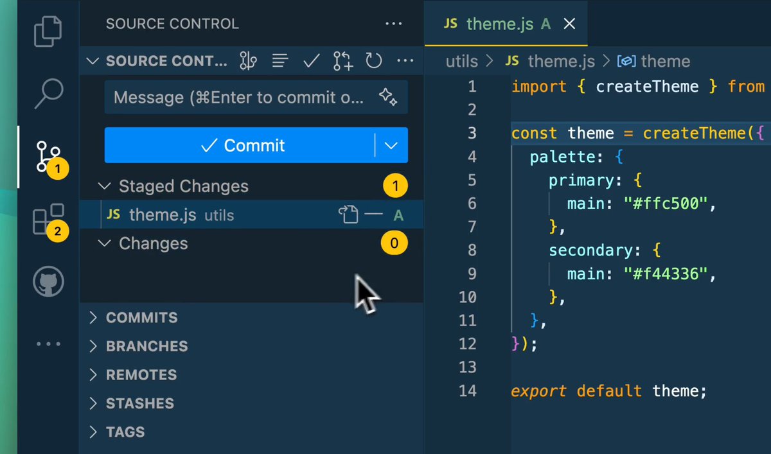Collapse the Staged Changes group
The image size is (771, 454).
coord(104,186)
